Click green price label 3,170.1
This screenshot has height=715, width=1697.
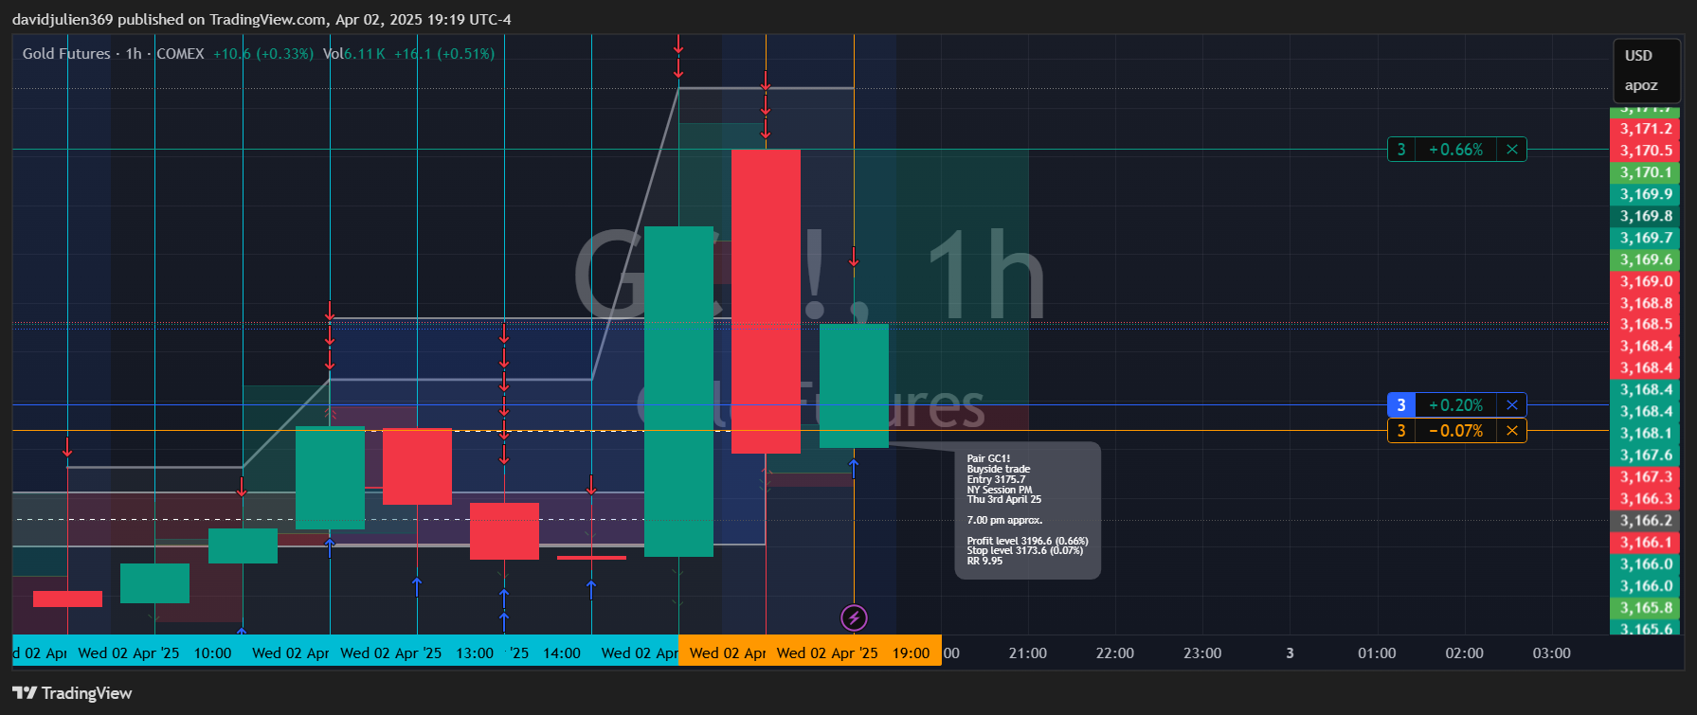(x=1646, y=172)
